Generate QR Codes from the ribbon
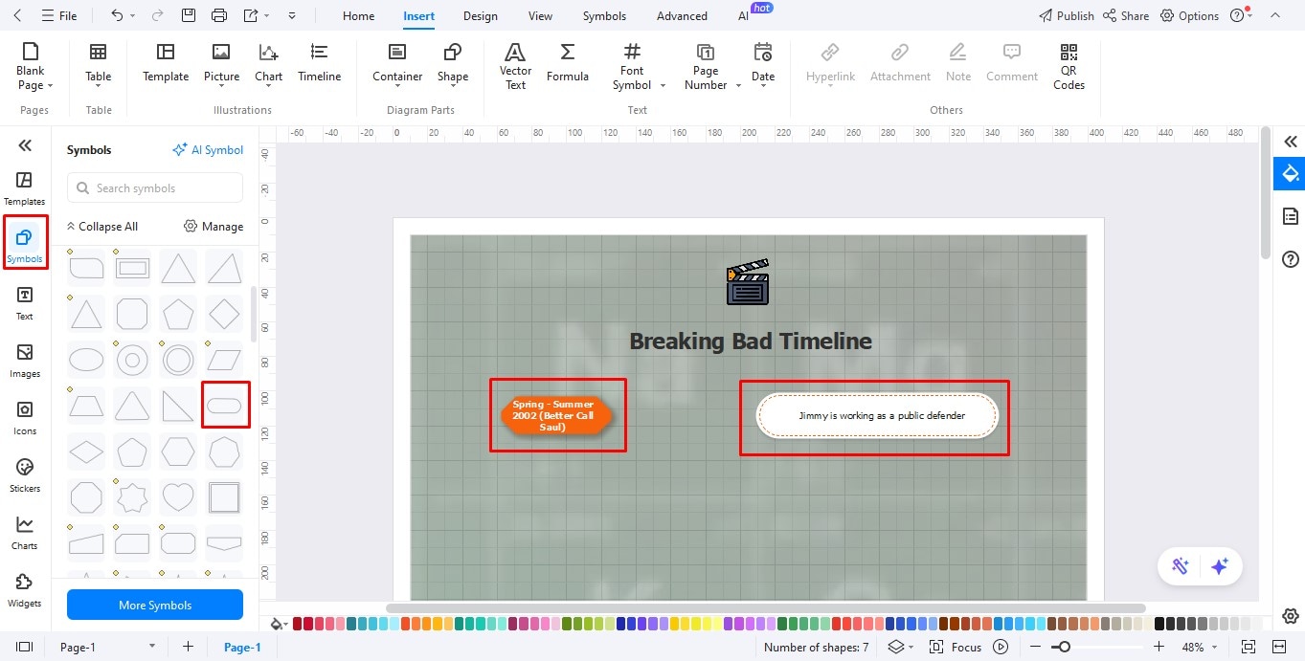Screen dimensions: 1305x661 click(x=1069, y=65)
